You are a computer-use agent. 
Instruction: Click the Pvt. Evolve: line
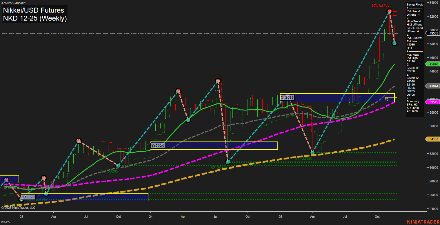pos(414,38)
